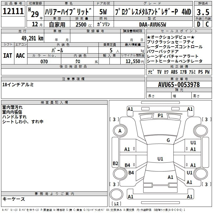The image size is (213, 213).
Task: Click レーダークルーズコントロール line
Action: point(175,47)
